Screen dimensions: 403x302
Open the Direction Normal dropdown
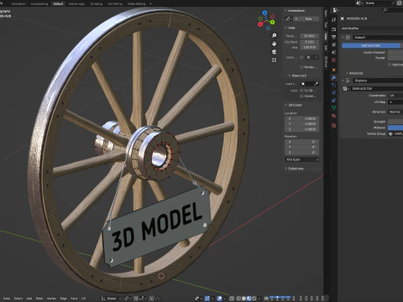[395, 112]
